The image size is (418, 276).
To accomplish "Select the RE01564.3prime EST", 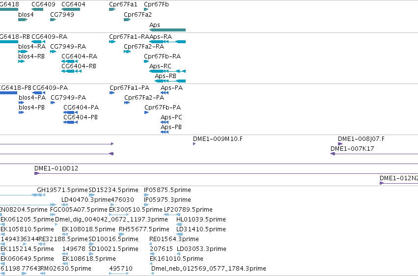I will 151,244.
